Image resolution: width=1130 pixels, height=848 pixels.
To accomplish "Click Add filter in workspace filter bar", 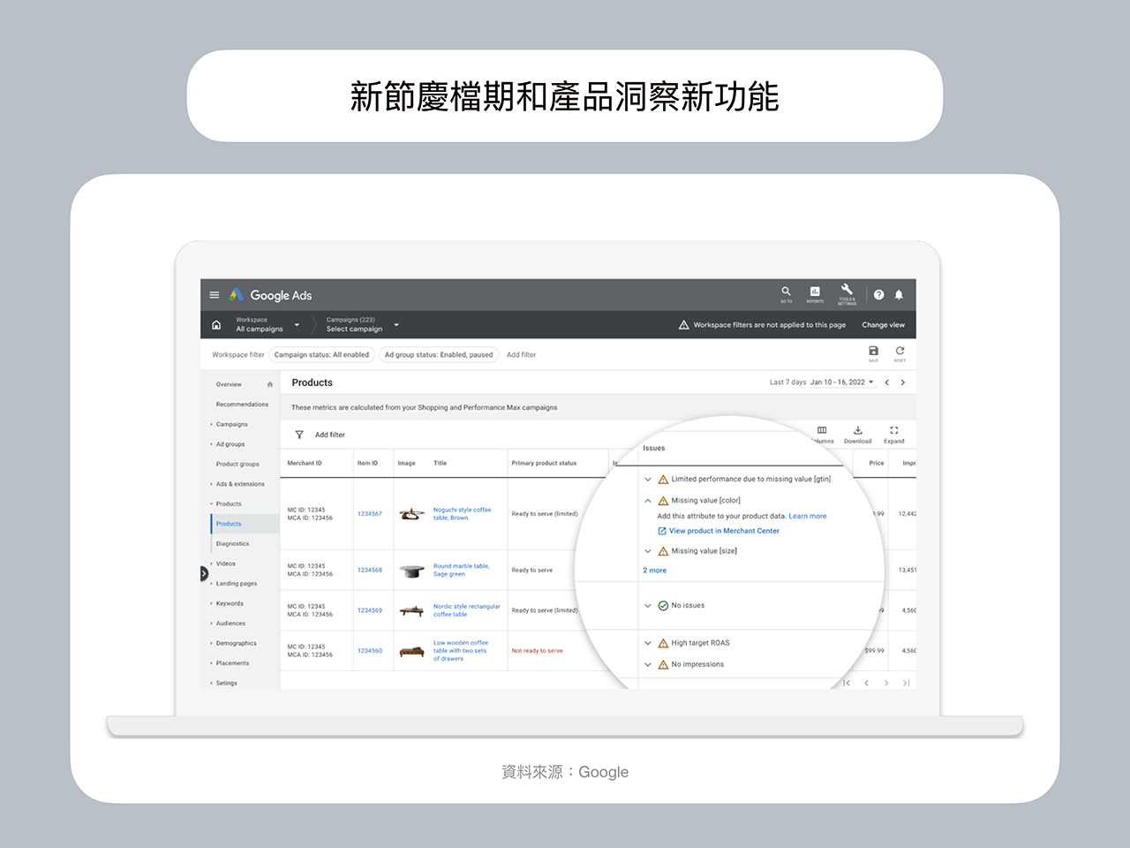I will (521, 355).
